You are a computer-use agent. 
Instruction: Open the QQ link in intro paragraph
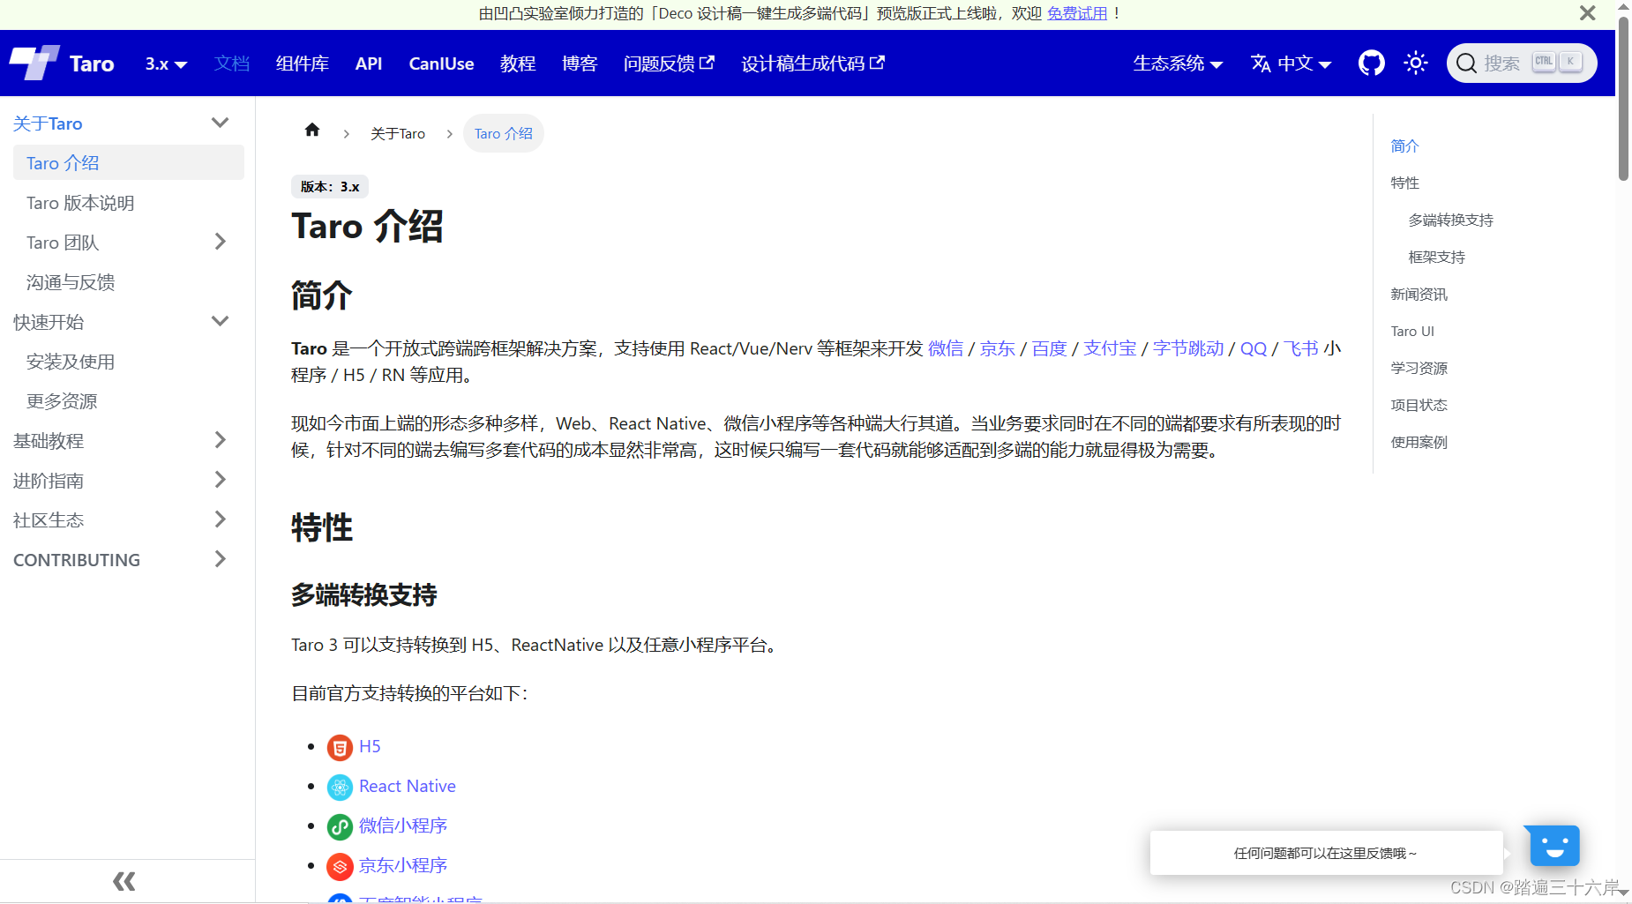pos(1254,348)
